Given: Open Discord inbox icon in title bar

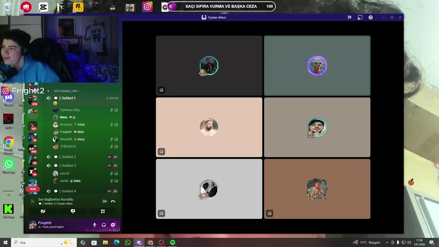Looking at the screenshot, I should click(x=360, y=17).
